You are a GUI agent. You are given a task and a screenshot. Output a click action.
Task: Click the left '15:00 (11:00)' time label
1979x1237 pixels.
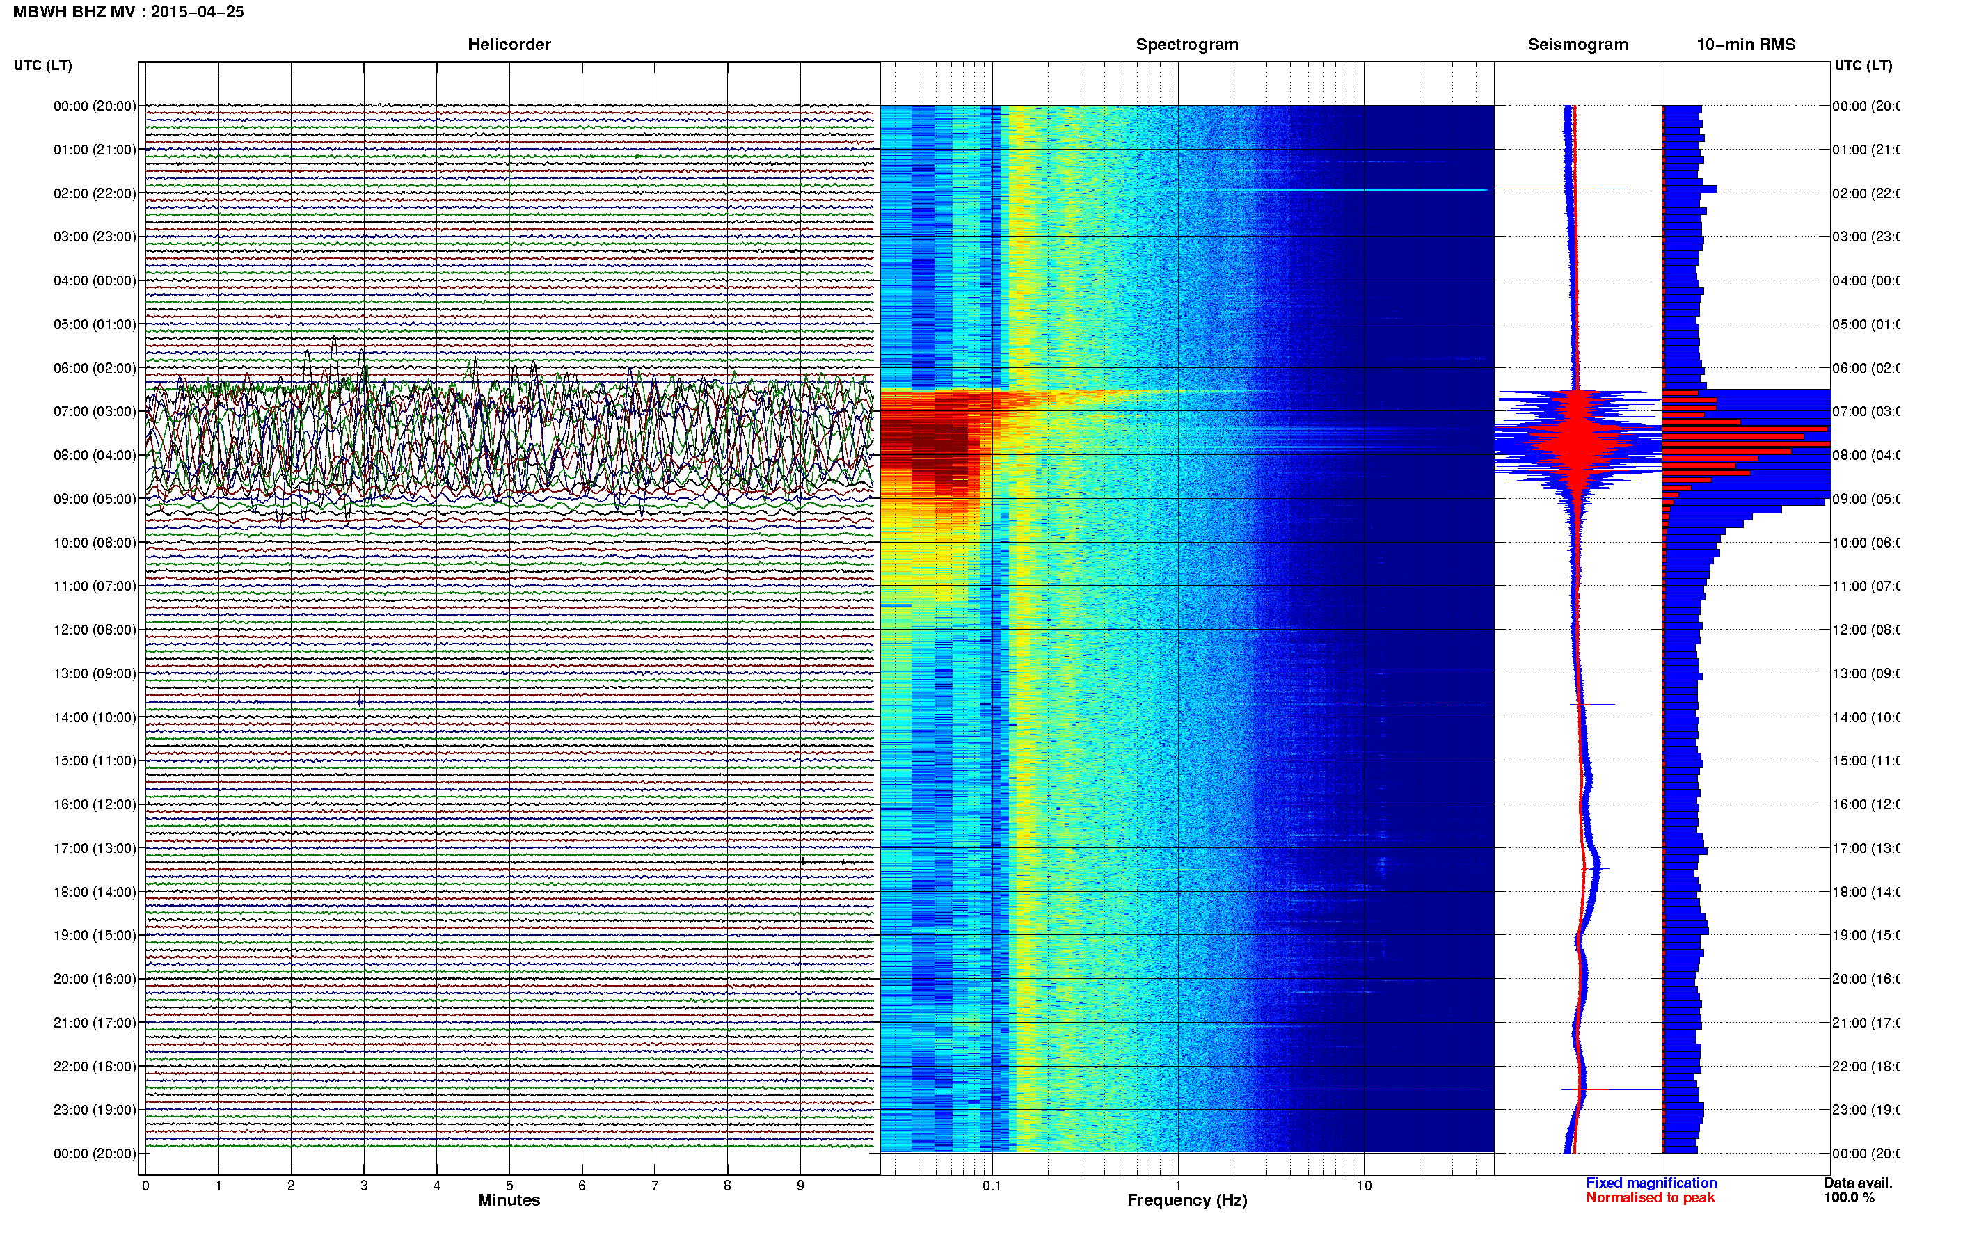(x=95, y=760)
